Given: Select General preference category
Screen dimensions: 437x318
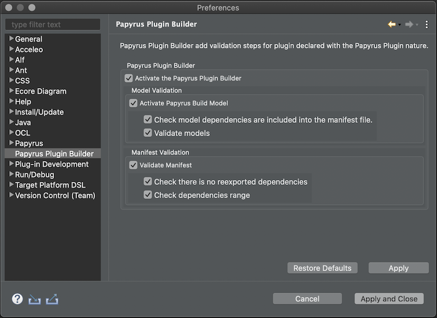Looking at the screenshot, I should coord(29,39).
